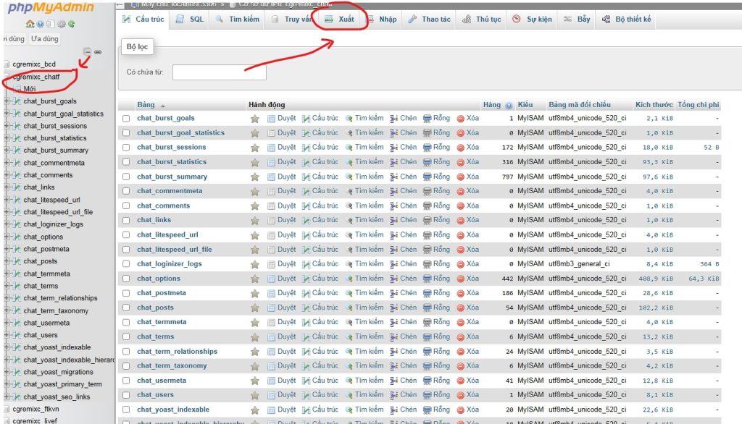Click the Xóa delete icon for chat_options
Viewport: 742px width, 424px height.
tap(461, 279)
